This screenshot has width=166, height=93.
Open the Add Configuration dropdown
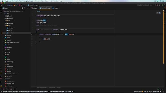coord(143,5)
